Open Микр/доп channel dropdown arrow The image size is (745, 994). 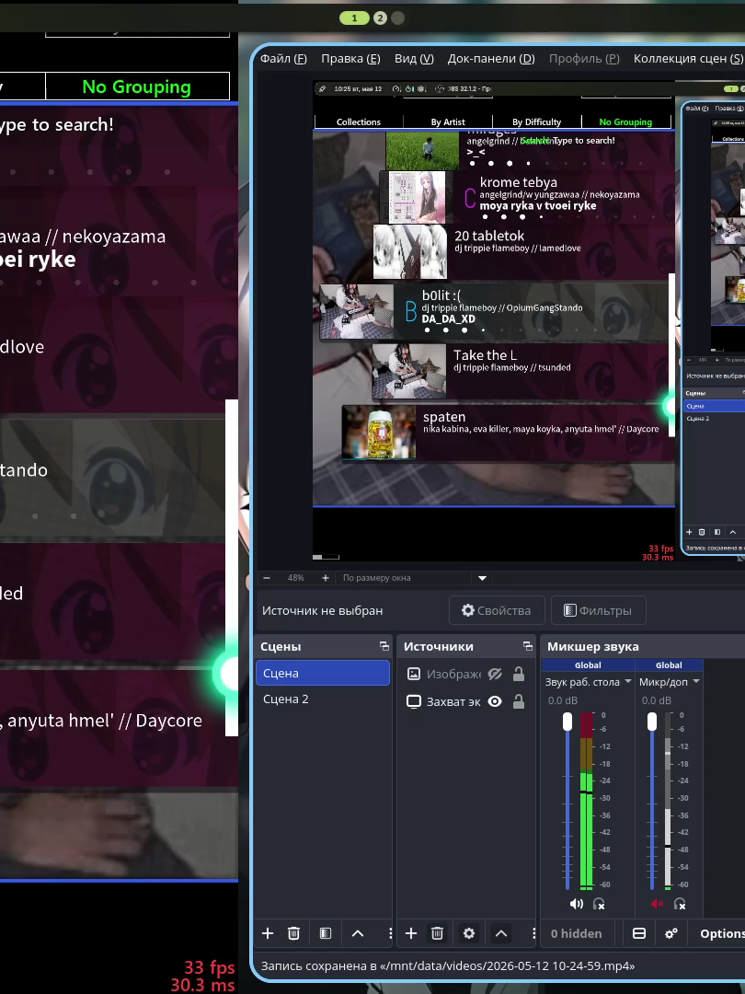(x=695, y=681)
